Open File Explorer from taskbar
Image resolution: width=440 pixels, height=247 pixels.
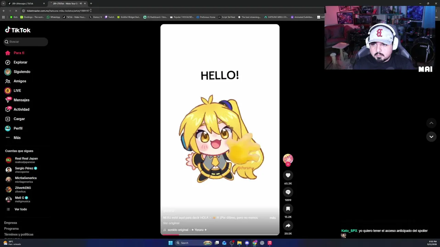click(239, 243)
